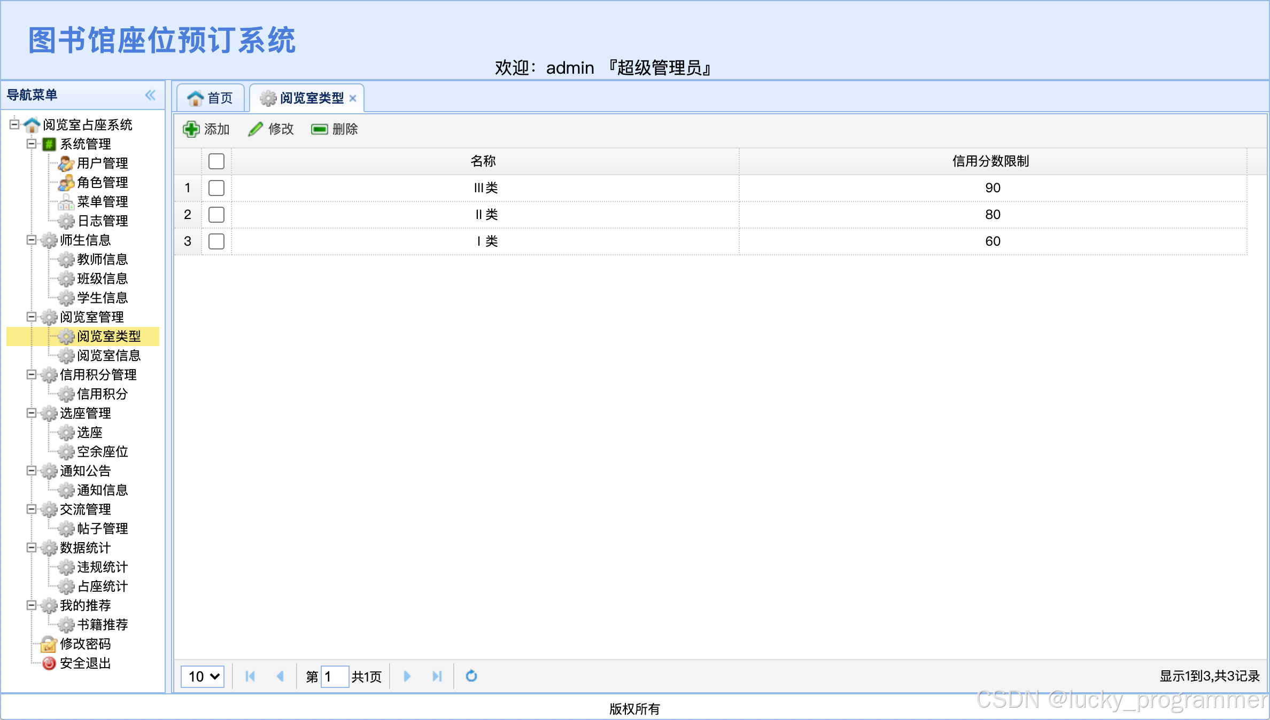Open 阅览室信息 in navigation tree
Viewport: 1270px width, 720px height.
click(109, 355)
